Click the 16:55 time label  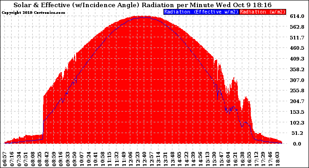(x=250, y=159)
